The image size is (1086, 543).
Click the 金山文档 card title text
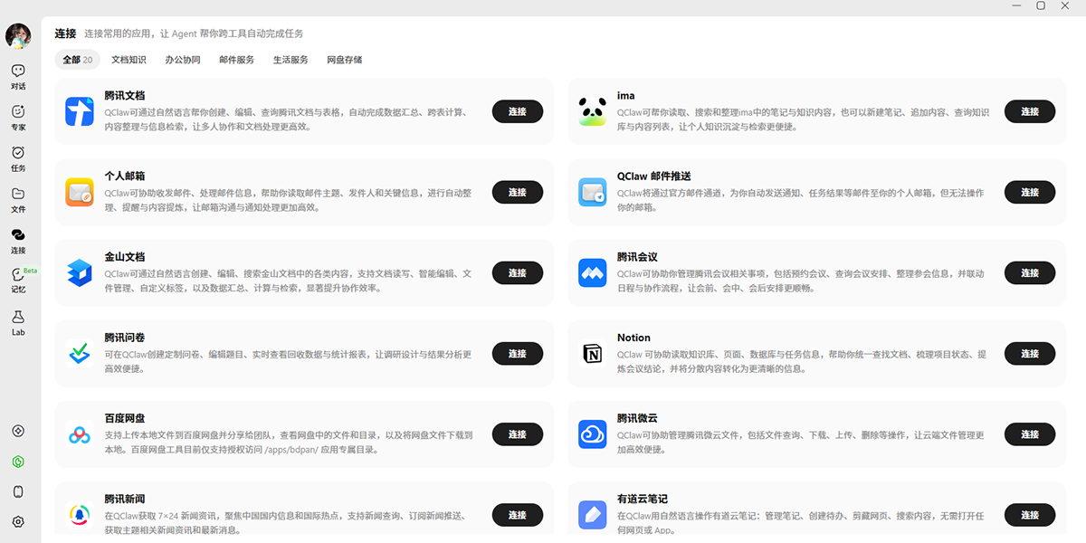[125, 256]
